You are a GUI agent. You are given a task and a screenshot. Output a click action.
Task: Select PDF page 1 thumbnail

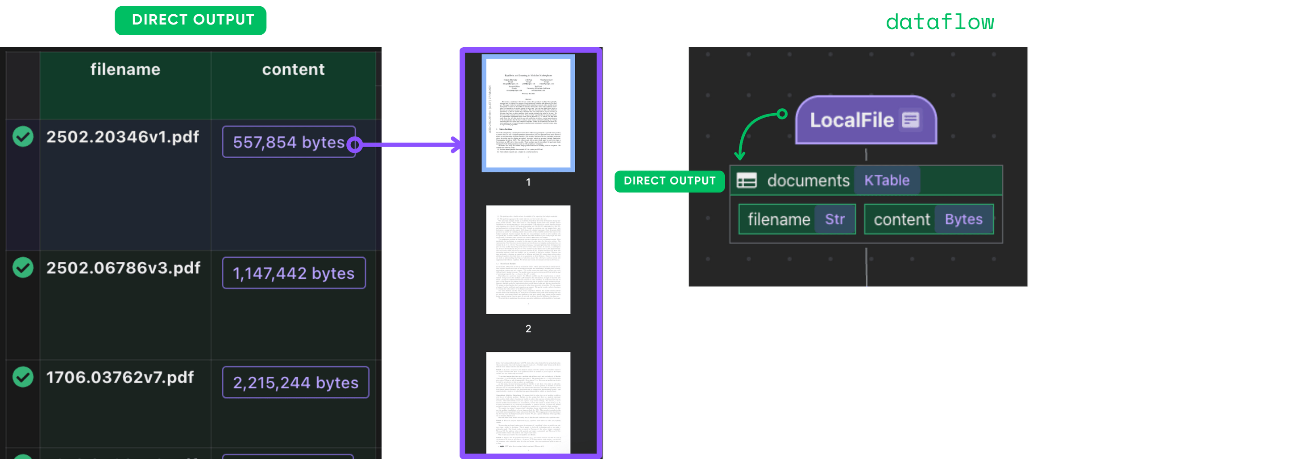[528, 113]
